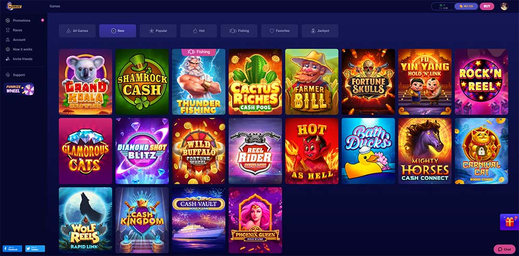Select the Favorites games filter

pyautogui.click(x=279, y=31)
